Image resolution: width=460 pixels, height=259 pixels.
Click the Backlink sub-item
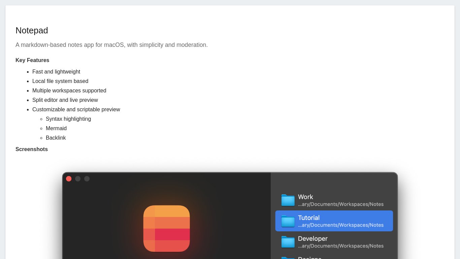pyautogui.click(x=56, y=138)
